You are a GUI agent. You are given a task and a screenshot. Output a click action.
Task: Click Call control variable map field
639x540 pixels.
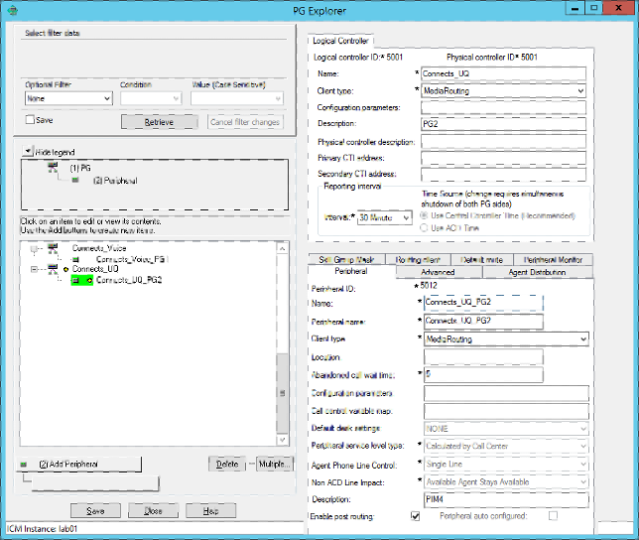(506, 411)
